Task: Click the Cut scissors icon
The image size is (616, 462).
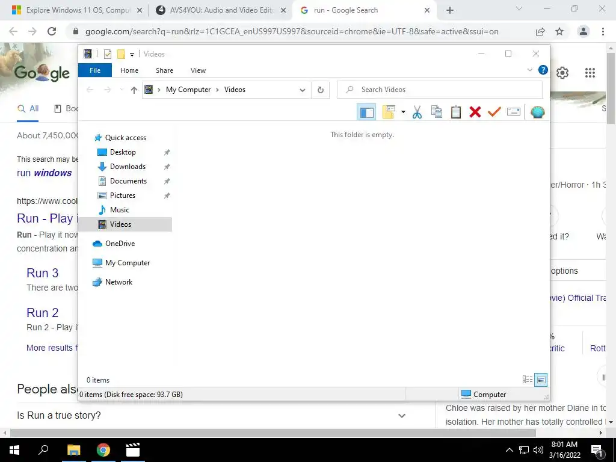Action: point(417,112)
